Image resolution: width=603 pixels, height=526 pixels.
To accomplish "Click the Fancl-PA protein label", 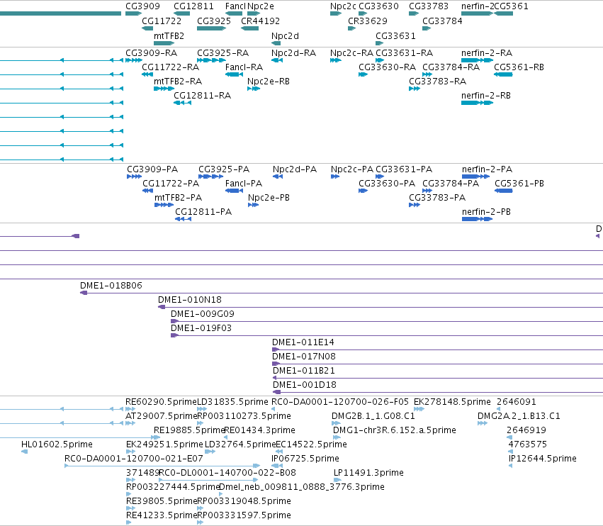I will pos(244,183).
